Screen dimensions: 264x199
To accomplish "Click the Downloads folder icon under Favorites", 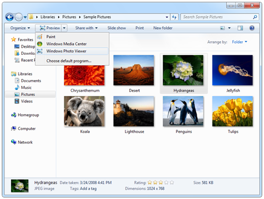I will click(x=17, y=53).
